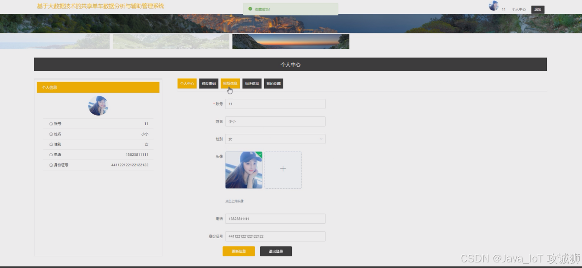Switch to the 租赁信息 tab

[230, 84]
